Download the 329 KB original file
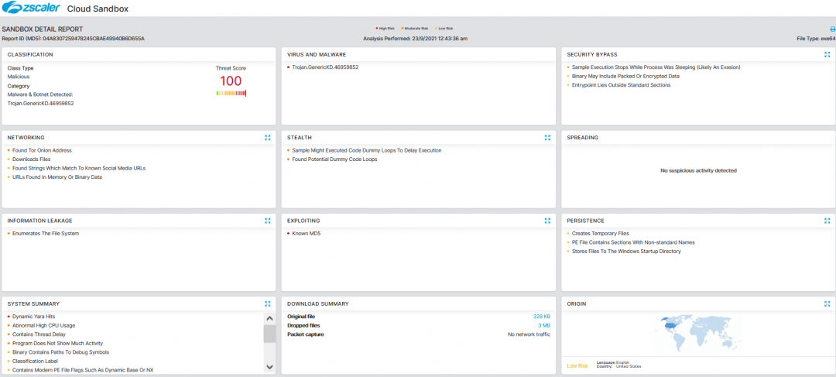The image size is (836, 377). 541,317
